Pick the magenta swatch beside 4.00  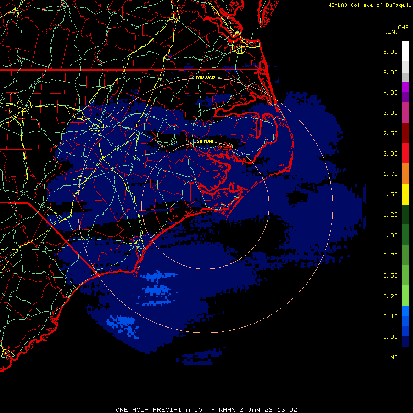(x=405, y=87)
